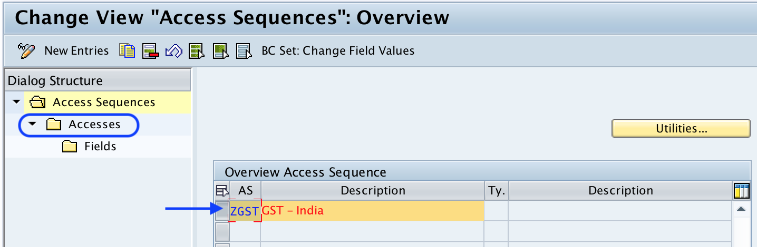Click the Deselect All toolbar icon

[243, 51]
